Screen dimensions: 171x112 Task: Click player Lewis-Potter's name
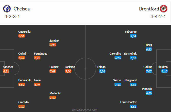click(x=128, y=102)
